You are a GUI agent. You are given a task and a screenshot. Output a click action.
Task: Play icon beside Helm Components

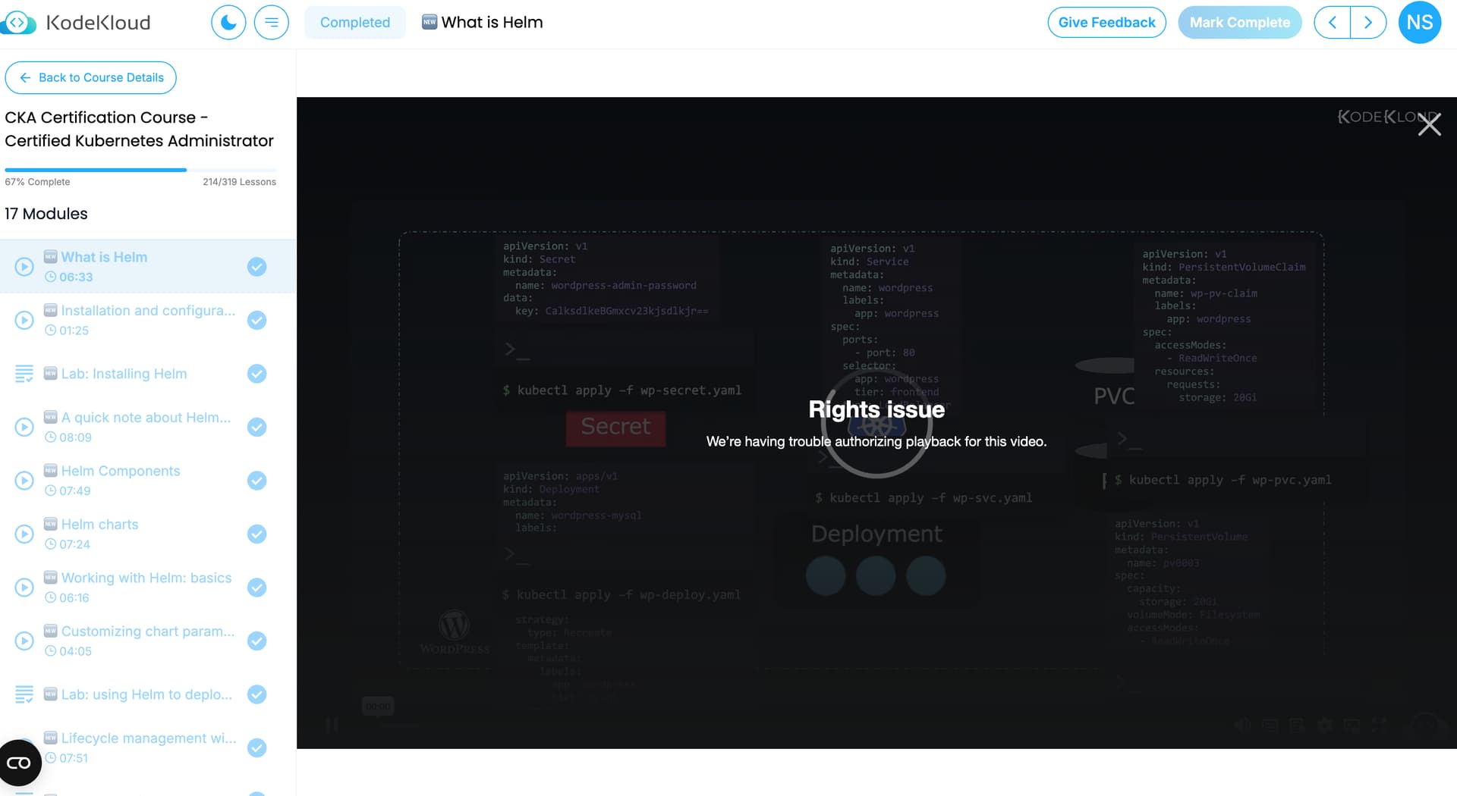pyautogui.click(x=24, y=481)
